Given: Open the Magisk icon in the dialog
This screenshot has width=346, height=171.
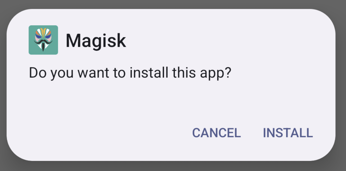Looking at the screenshot, I should coord(43,40).
